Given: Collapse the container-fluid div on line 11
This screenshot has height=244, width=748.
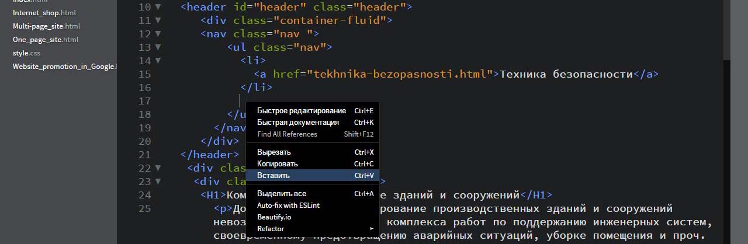Looking at the screenshot, I should [x=158, y=21].
